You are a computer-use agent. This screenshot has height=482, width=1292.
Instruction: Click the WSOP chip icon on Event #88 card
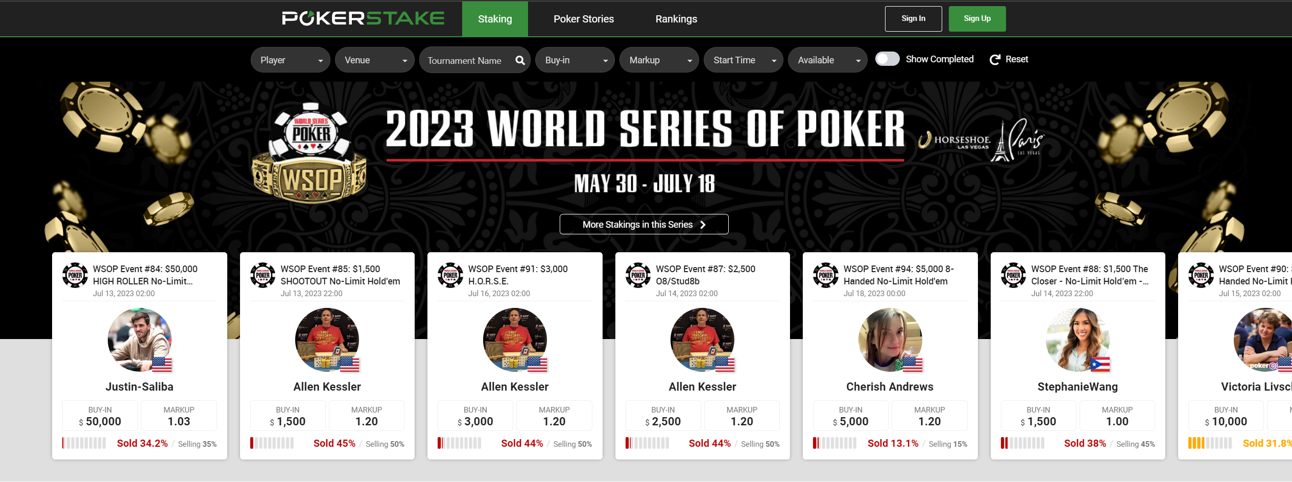pyautogui.click(x=1013, y=275)
